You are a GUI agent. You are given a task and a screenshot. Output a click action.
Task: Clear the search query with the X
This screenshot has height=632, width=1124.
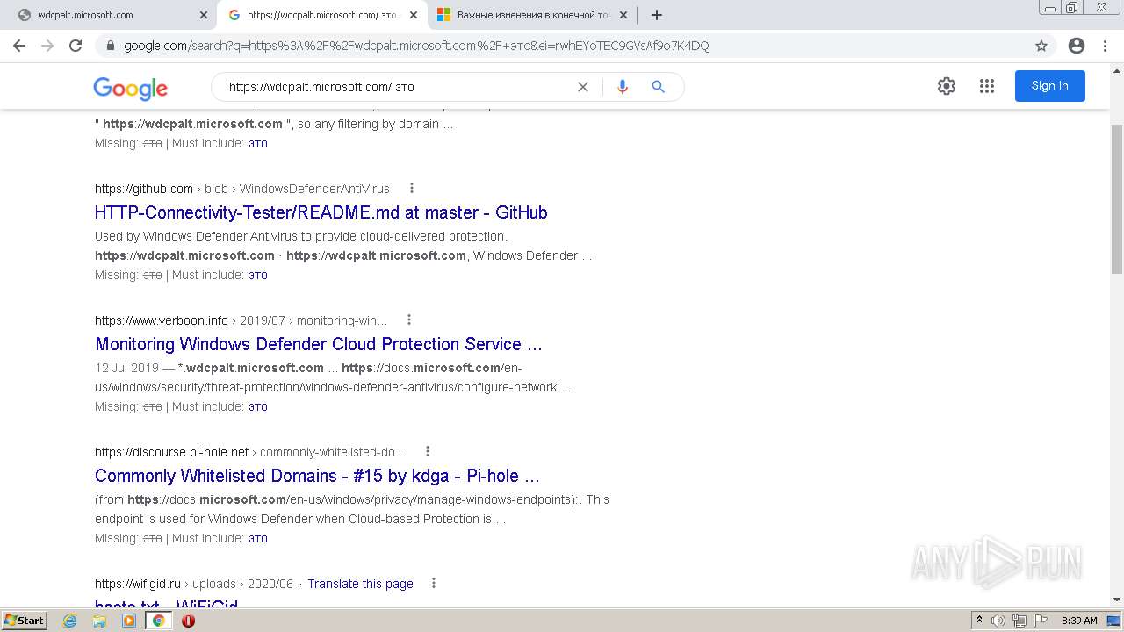(x=583, y=87)
